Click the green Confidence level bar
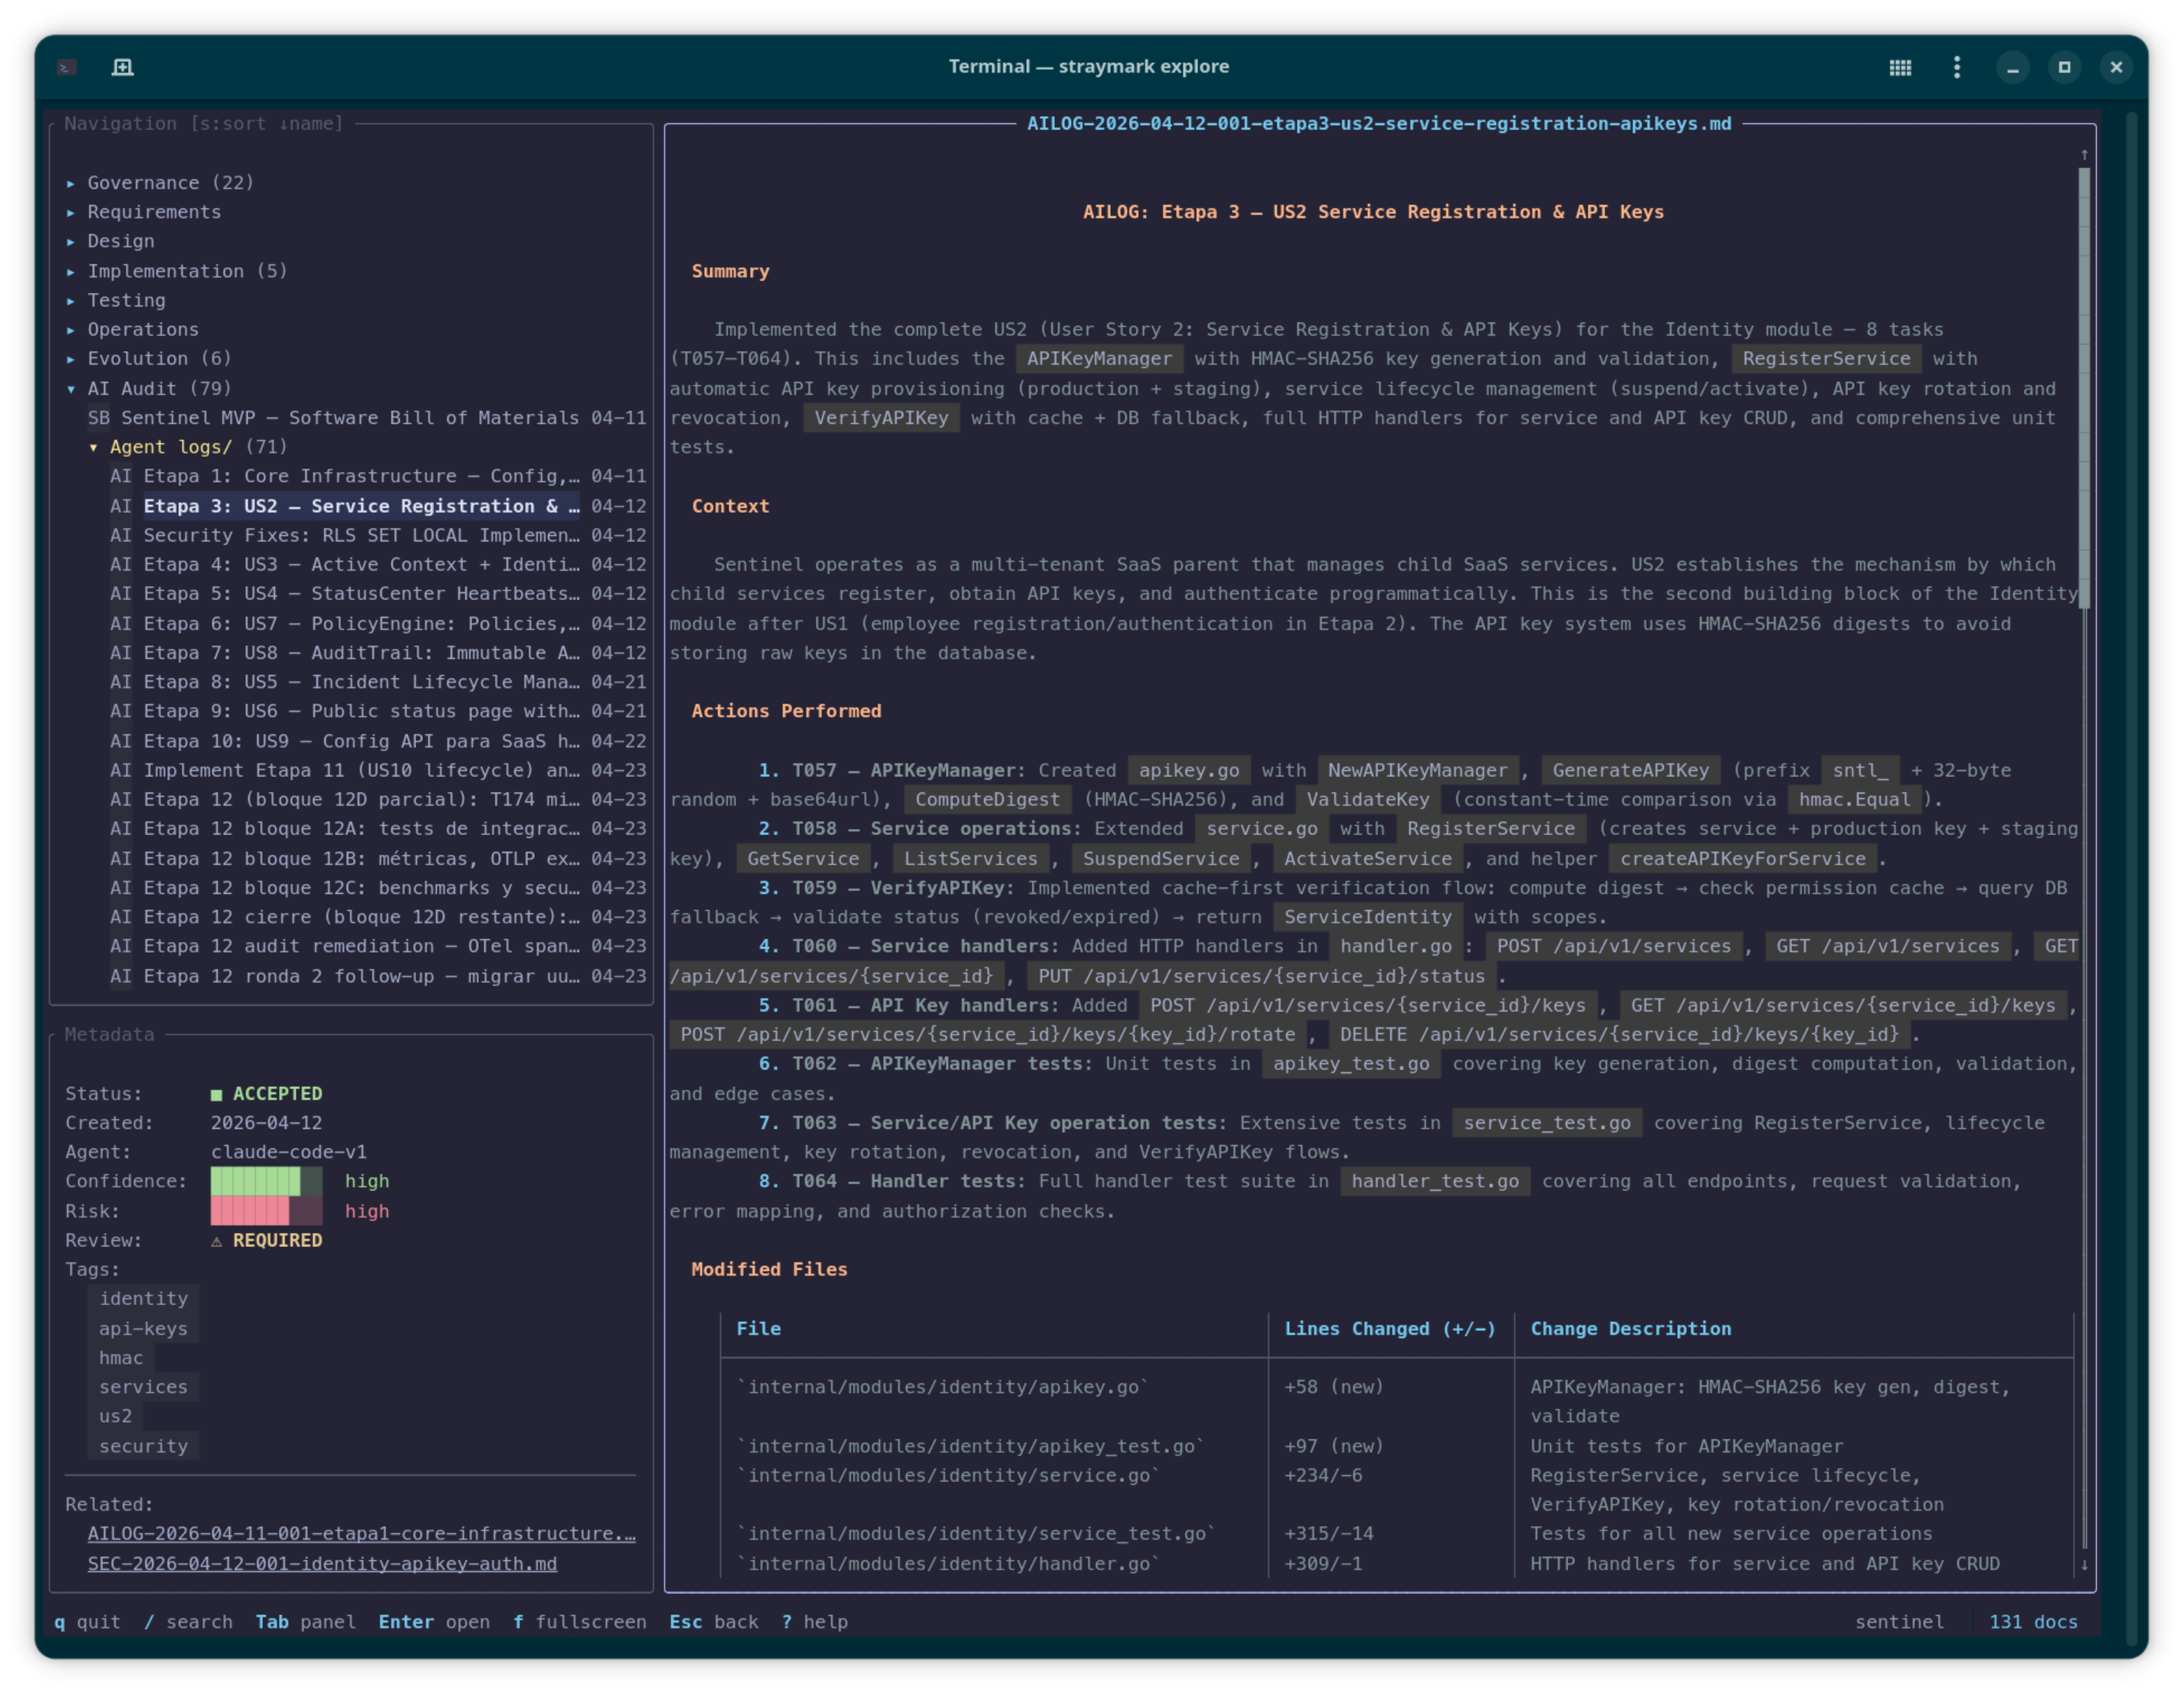2184x1694 pixels. [x=266, y=1181]
